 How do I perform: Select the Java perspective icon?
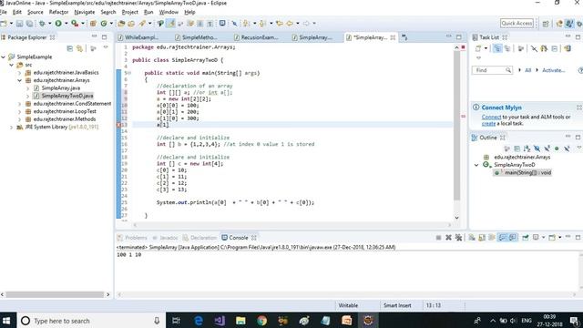point(569,24)
